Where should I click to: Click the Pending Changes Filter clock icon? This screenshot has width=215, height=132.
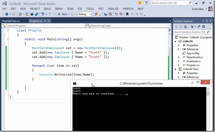(x=192, y=27)
